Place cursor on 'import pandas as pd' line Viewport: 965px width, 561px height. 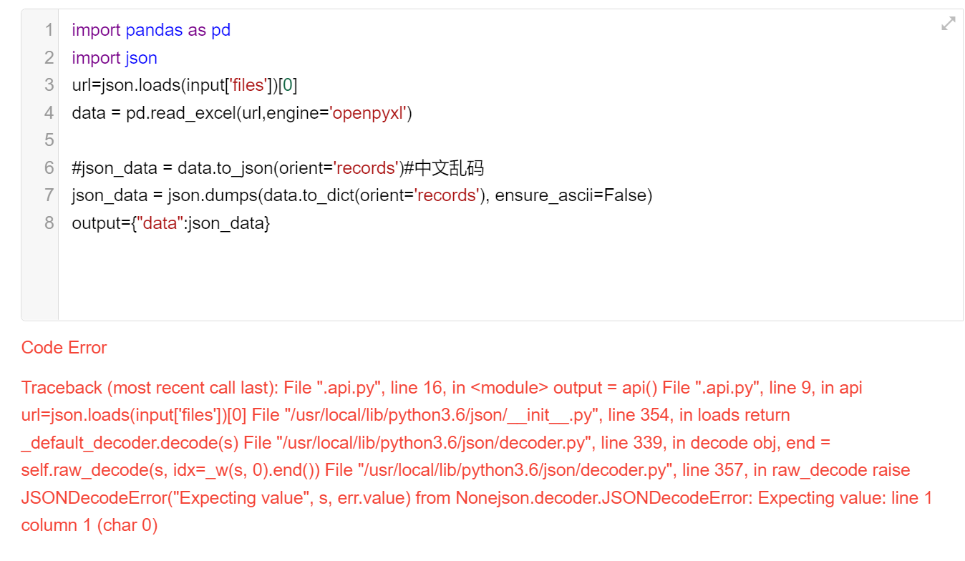coord(151,30)
